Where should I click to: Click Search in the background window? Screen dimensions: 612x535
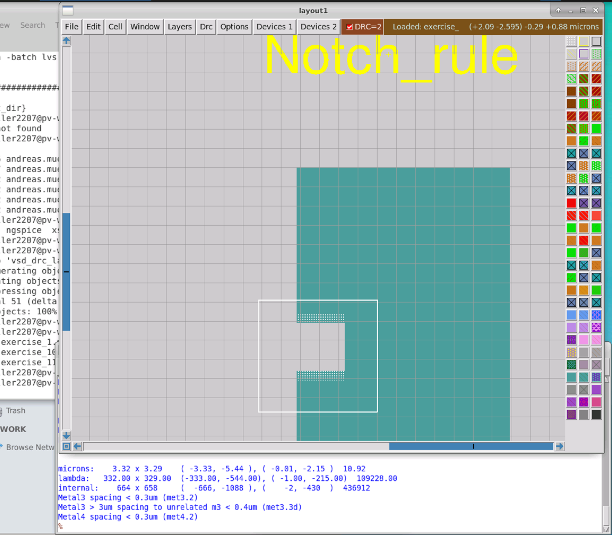[32, 25]
